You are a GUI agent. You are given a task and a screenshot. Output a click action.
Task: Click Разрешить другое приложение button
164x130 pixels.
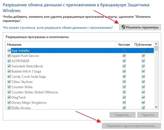tap(131, 126)
